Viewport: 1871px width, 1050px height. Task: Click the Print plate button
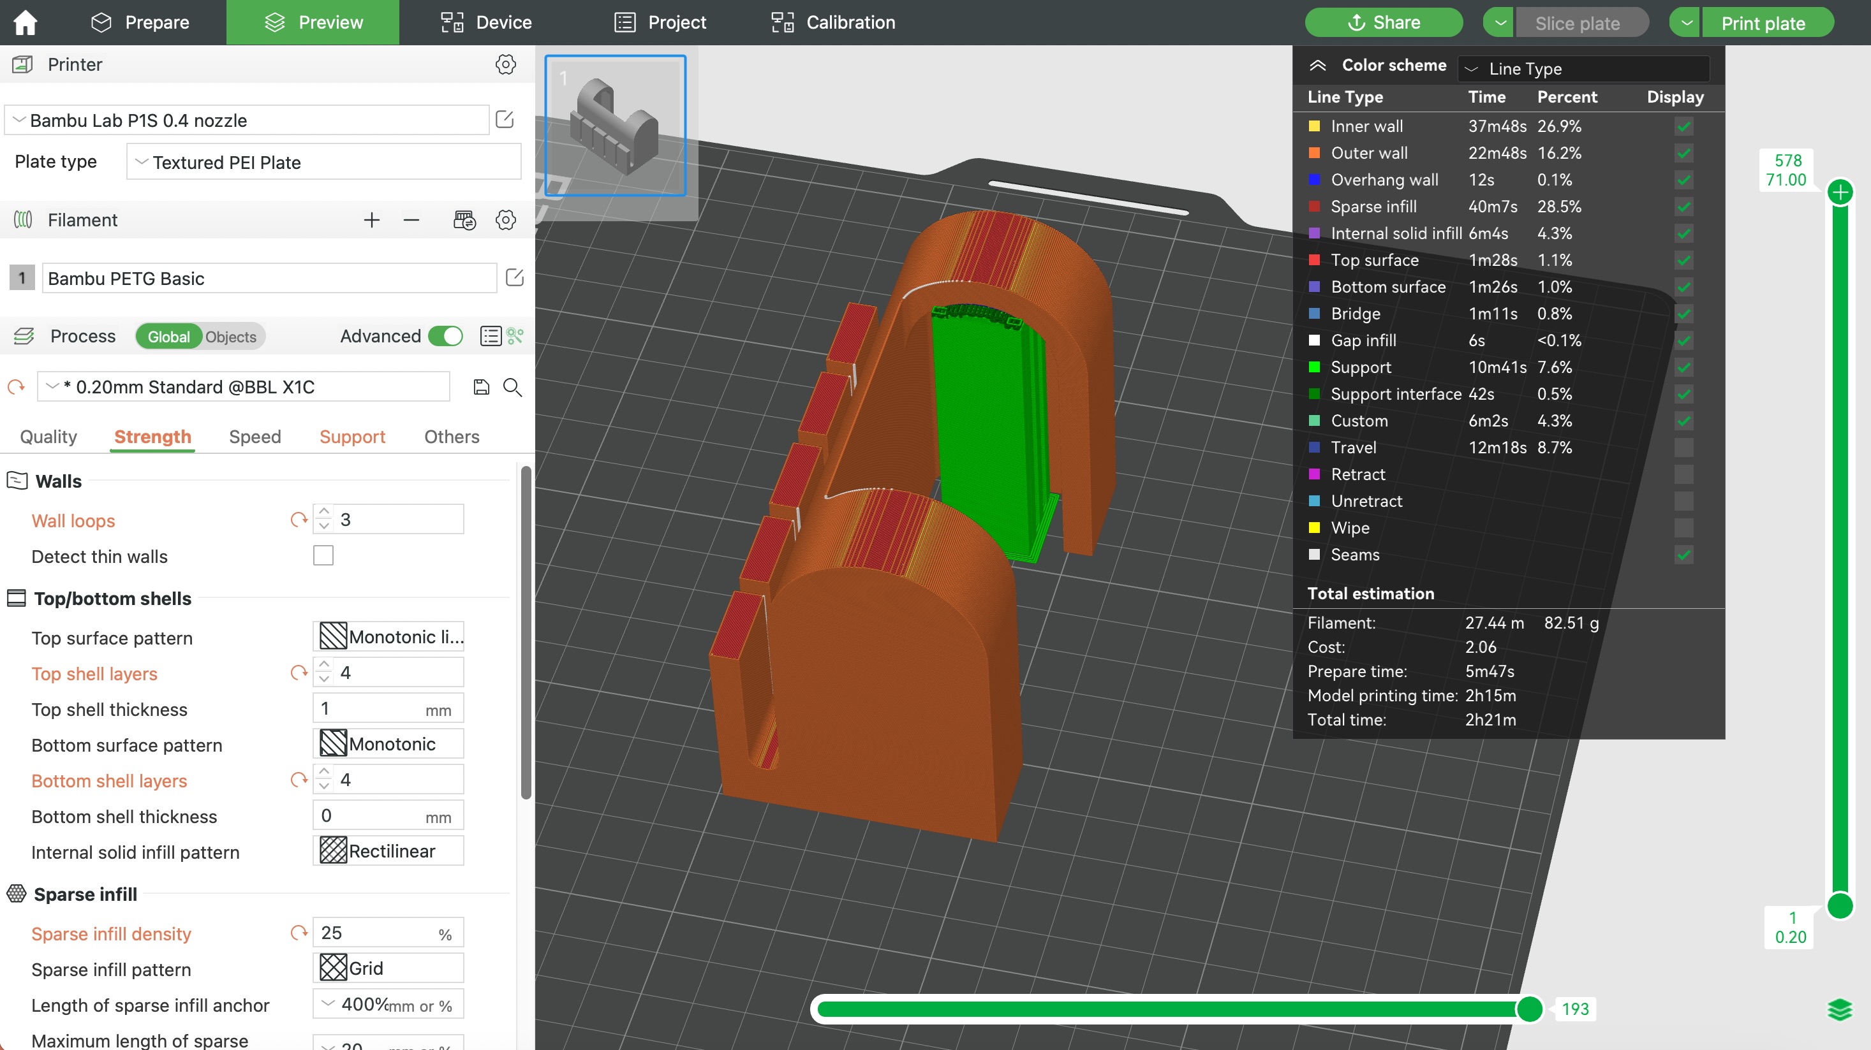point(1763,22)
